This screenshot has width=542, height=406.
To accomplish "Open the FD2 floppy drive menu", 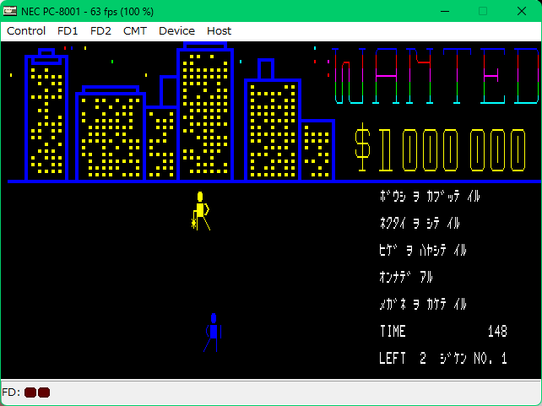I will tap(100, 30).
